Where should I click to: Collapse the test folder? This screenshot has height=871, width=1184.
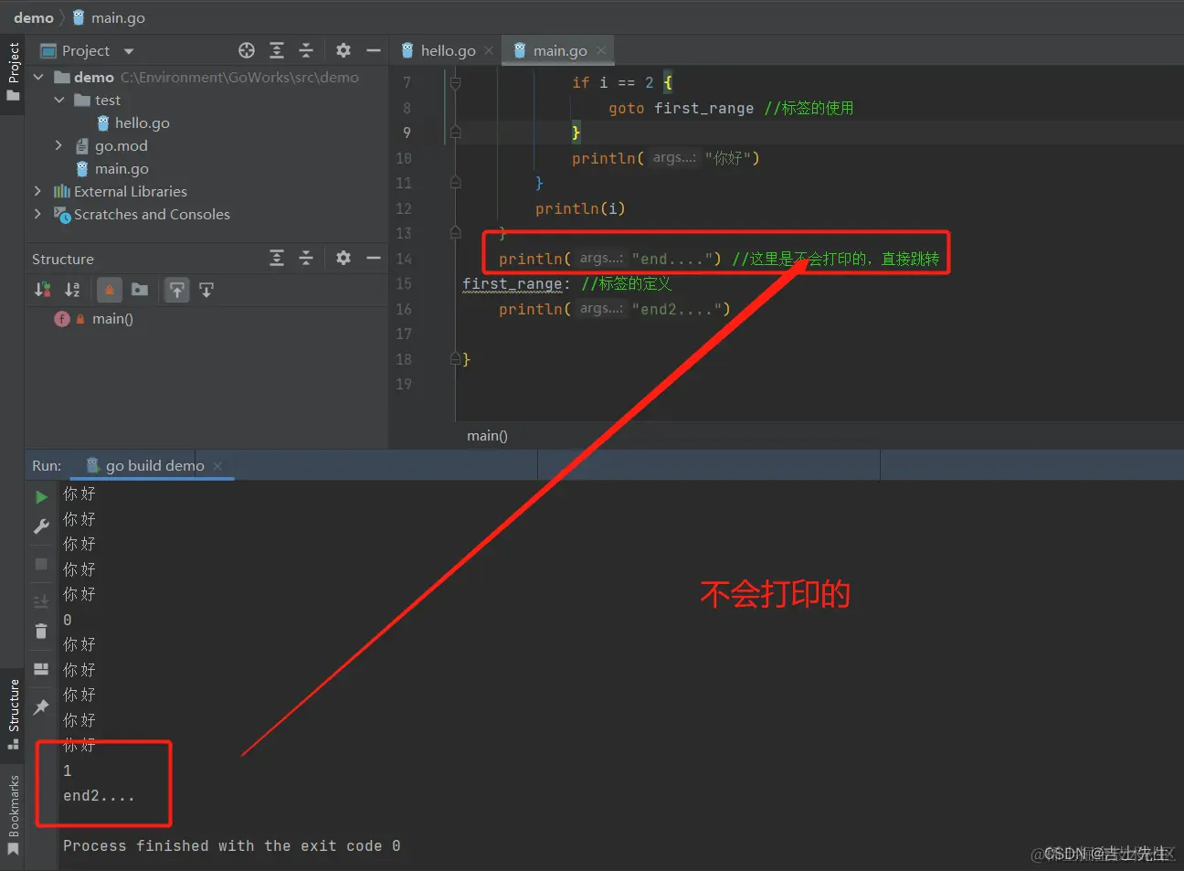click(x=59, y=101)
